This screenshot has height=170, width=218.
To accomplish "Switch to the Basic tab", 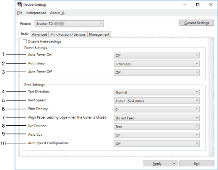I will [25, 34].
